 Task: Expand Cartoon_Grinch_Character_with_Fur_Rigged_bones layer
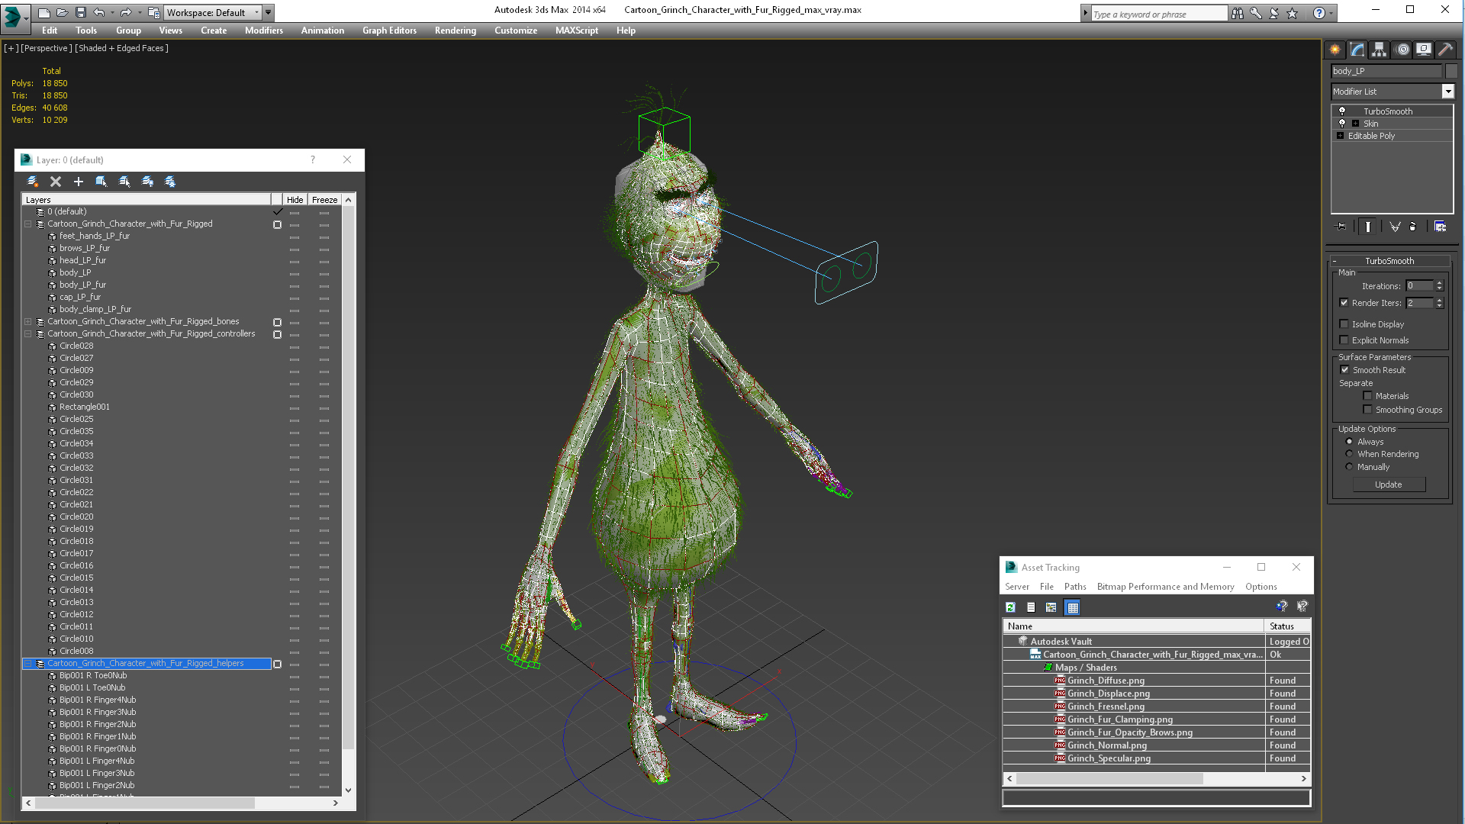tap(28, 322)
